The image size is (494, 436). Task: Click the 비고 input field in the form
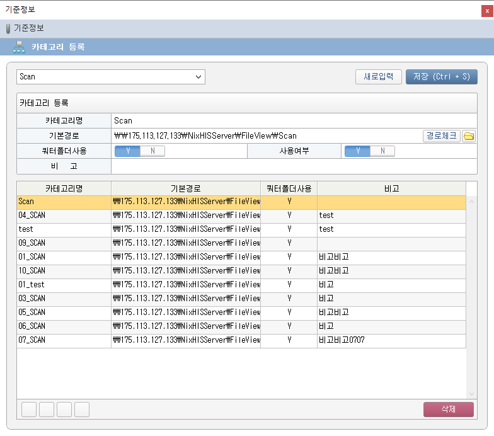tap(293, 166)
